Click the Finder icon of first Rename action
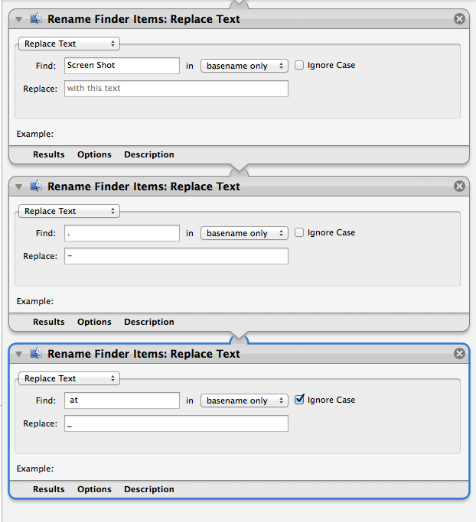Screen dimensions: 476x522 [36, 18]
